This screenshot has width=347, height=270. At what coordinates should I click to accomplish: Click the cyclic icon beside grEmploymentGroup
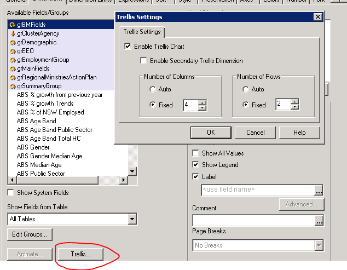coord(13,60)
